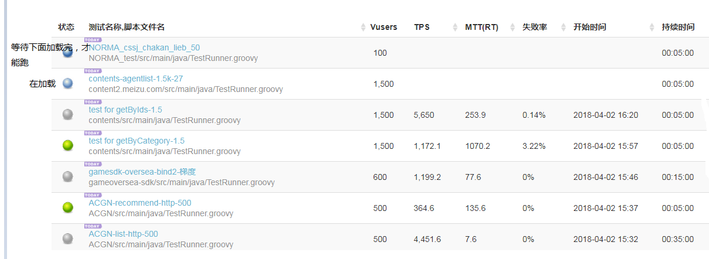The image size is (709, 259).
Task: Sort the table by MTT(RT) column
Action: click(481, 27)
